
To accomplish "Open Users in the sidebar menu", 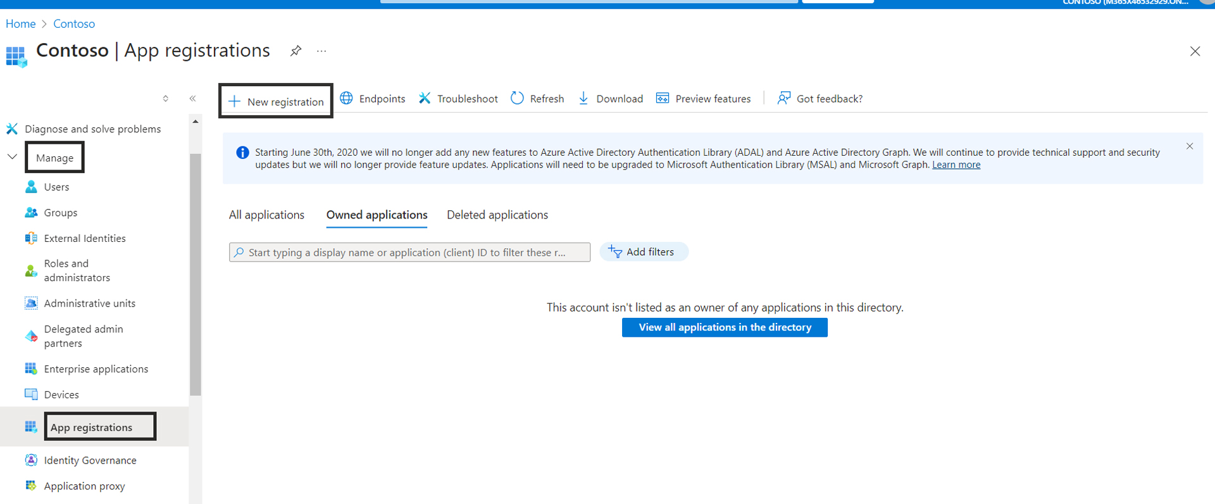I will coord(56,187).
